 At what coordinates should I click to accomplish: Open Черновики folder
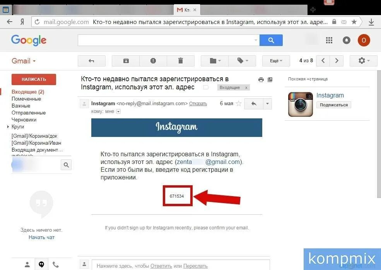click(x=24, y=120)
